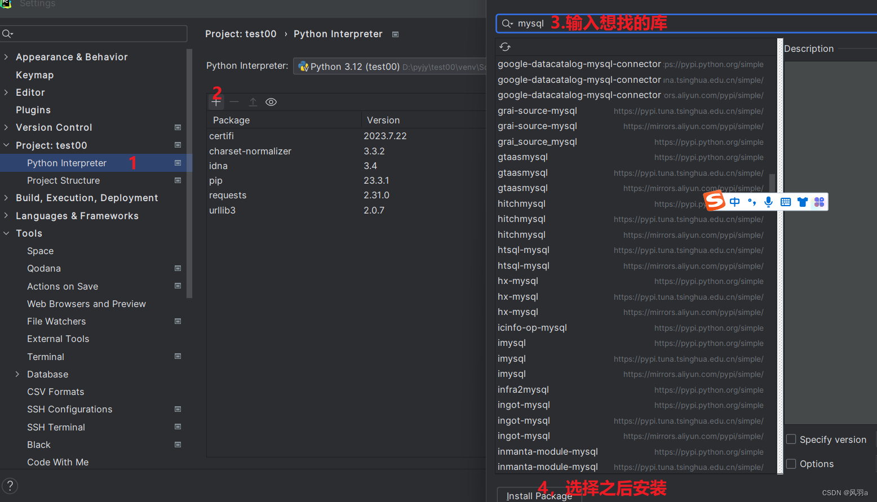Image resolution: width=877 pixels, height=502 pixels.
Task: Click the plus icon to add a package
Action: pyautogui.click(x=216, y=101)
